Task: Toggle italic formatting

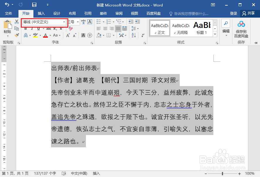Action: click(x=32, y=29)
